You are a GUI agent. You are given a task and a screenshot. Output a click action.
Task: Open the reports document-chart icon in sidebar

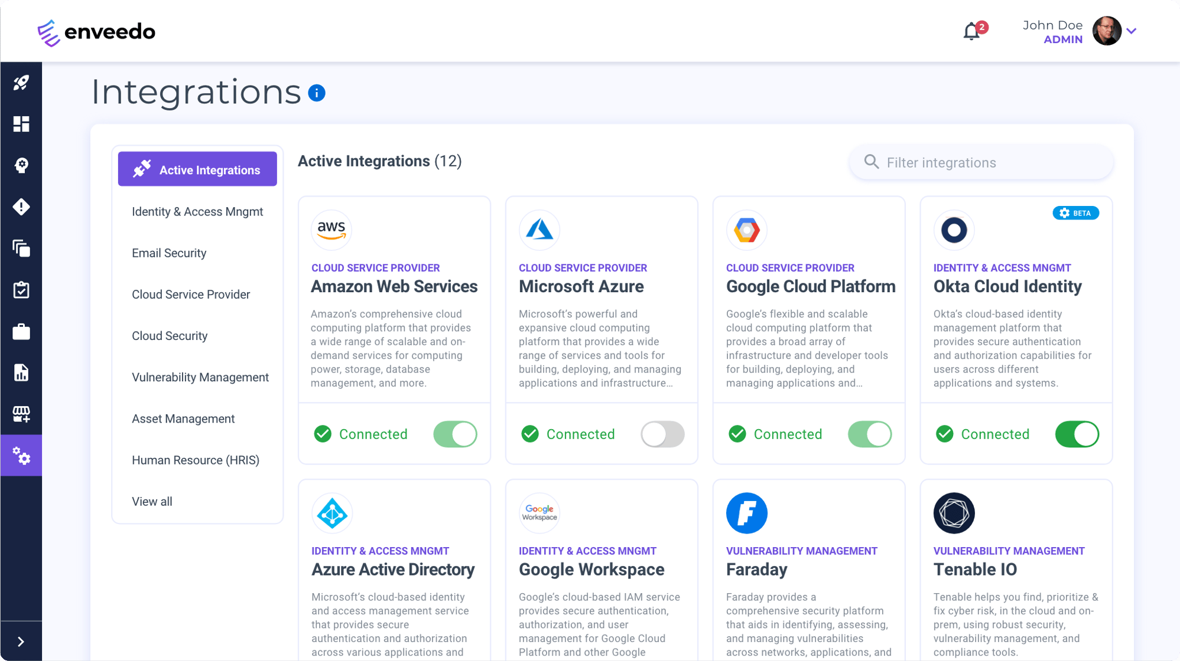21,372
